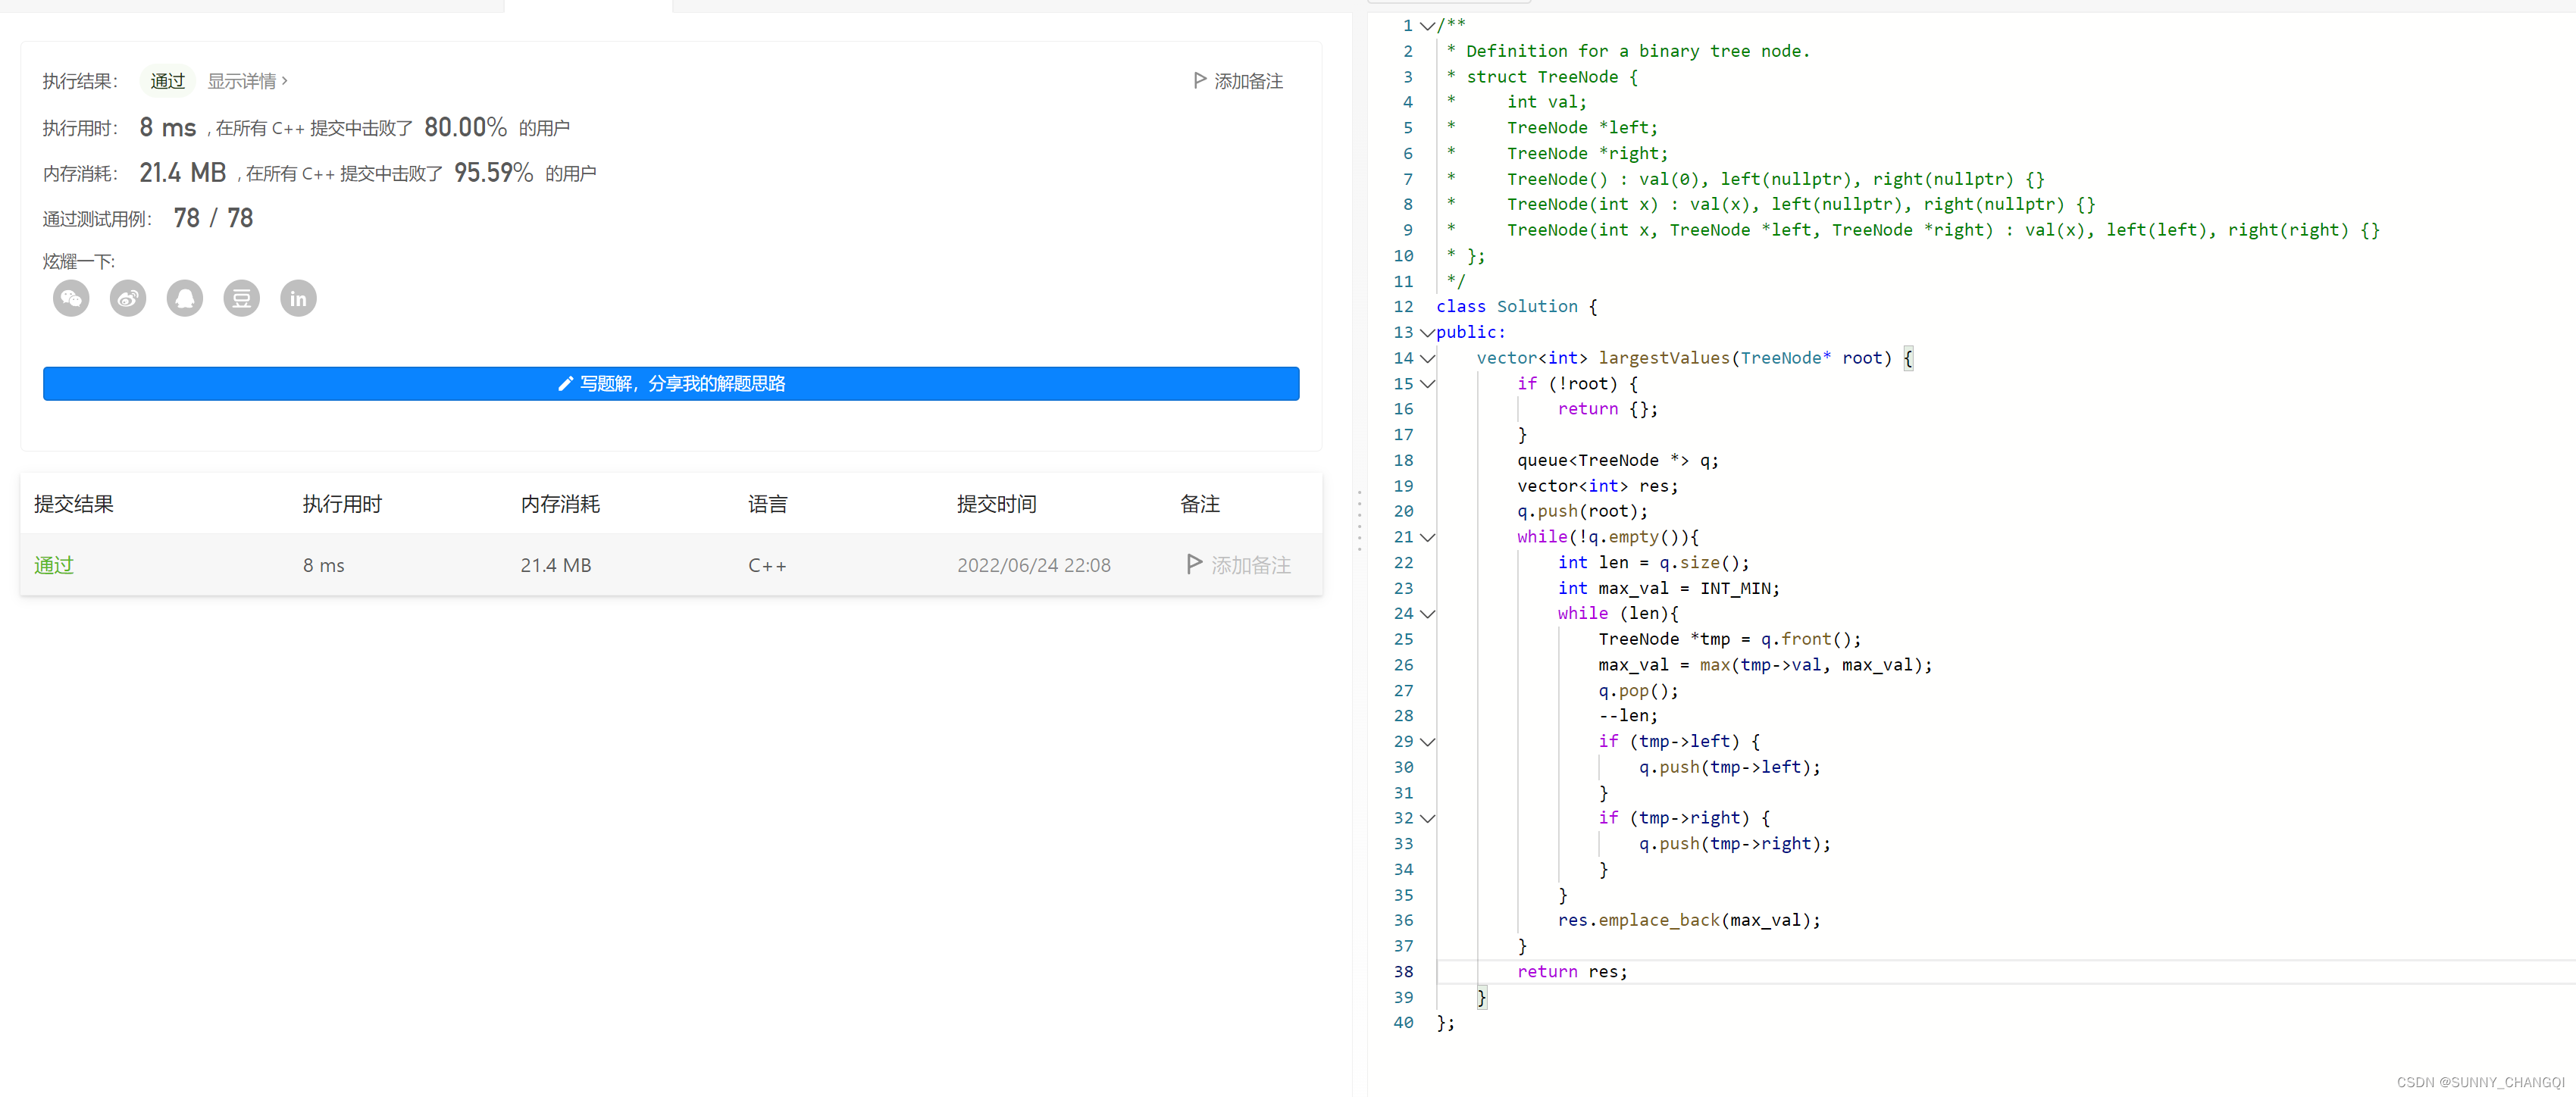Viewport: 2576px width, 1097px height.
Task: Click the 提交时间 column header
Action: click(x=997, y=504)
